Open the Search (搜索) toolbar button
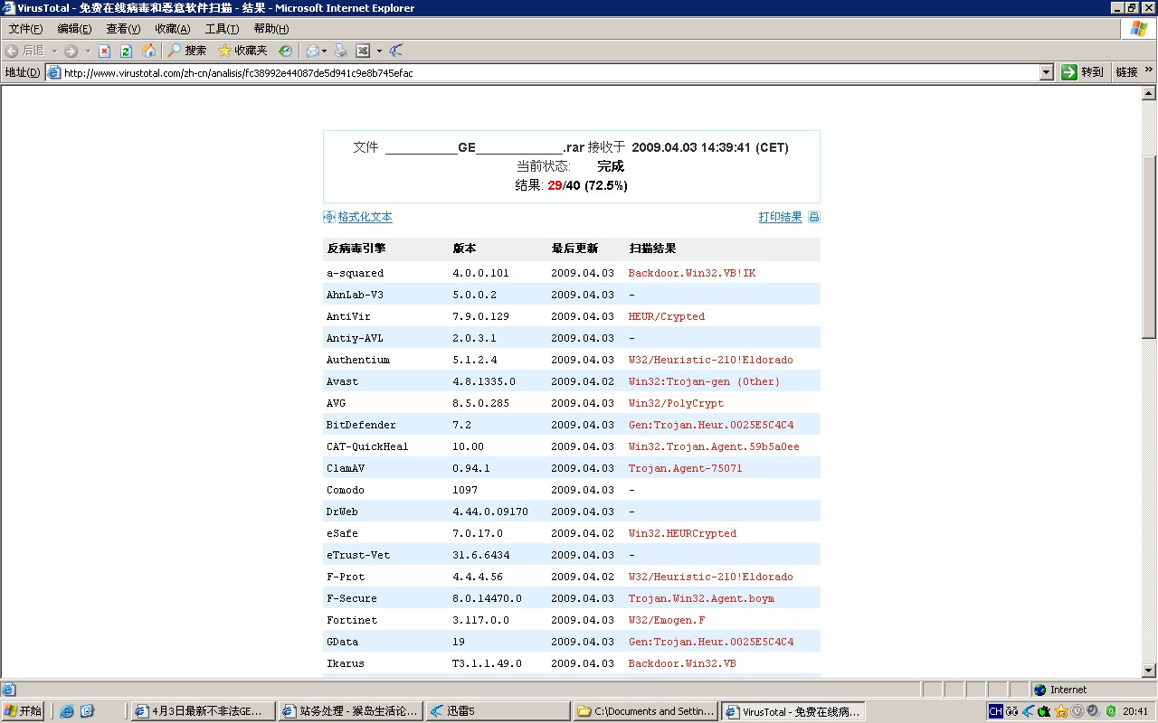The width and height of the screenshot is (1158, 723). tap(187, 51)
